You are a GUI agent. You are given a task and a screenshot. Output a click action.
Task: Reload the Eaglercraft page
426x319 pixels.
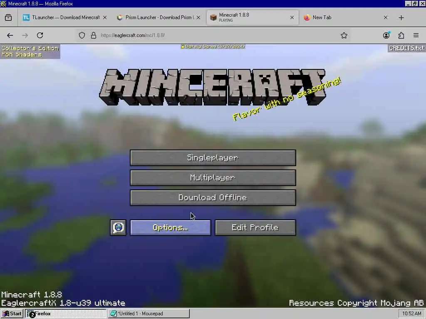40,35
